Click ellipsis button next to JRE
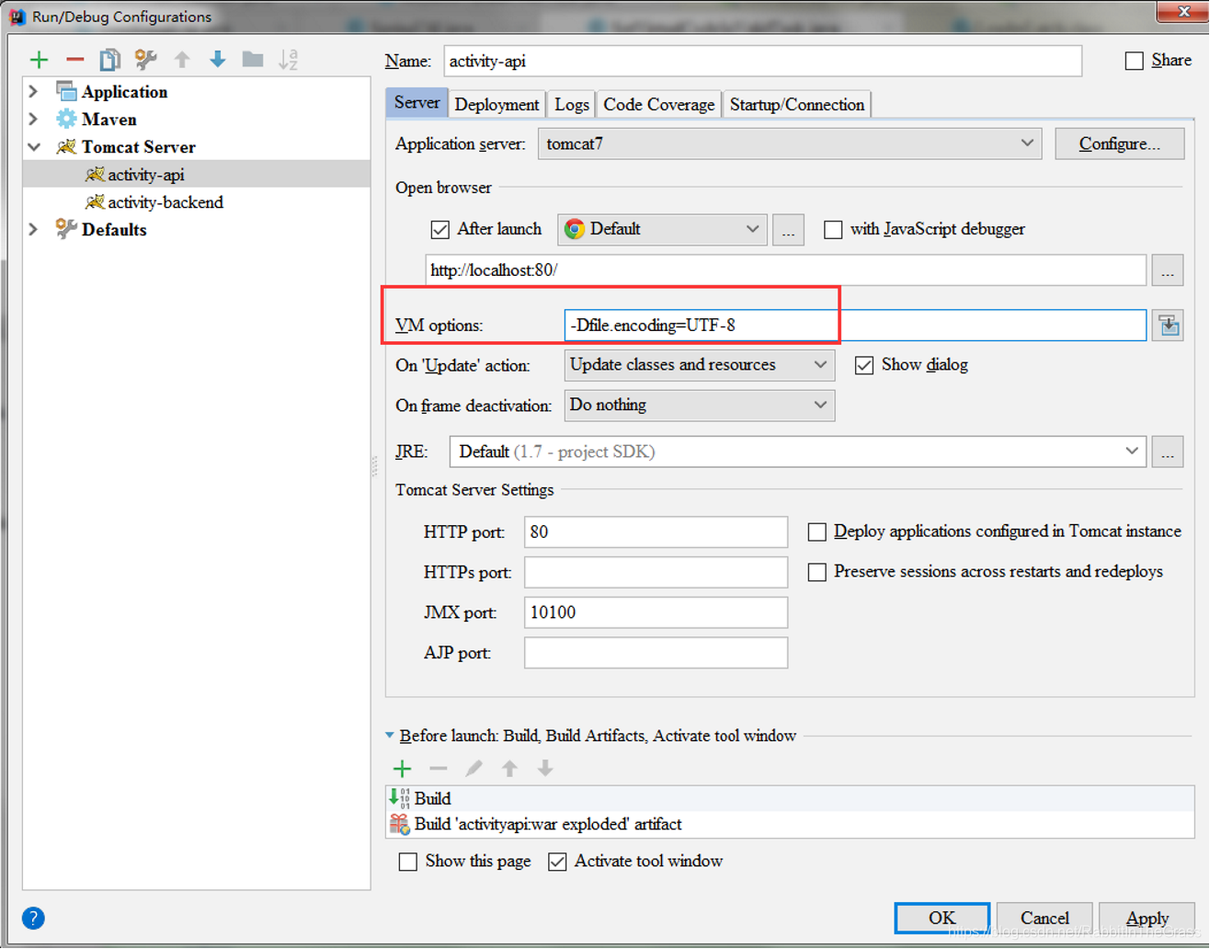The image size is (1210, 949). click(1168, 452)
